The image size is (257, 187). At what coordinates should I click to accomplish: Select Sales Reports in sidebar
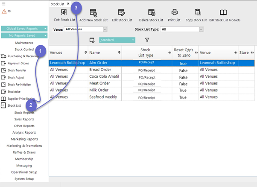tap(24, 119)
